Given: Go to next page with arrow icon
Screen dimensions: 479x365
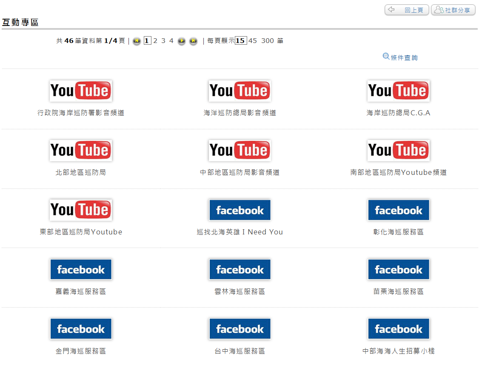Looking at the screenshot, I should click(x=182, y=40).
